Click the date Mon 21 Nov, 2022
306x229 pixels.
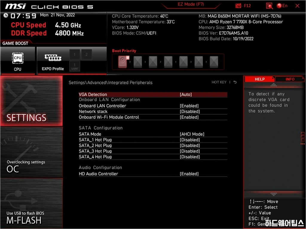coord(57,15)
